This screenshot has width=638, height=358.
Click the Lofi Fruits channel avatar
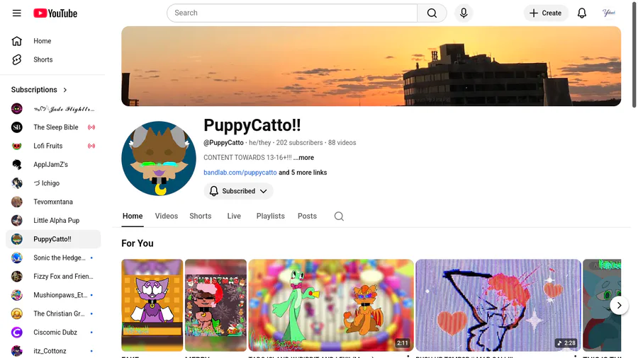point(17,146)
